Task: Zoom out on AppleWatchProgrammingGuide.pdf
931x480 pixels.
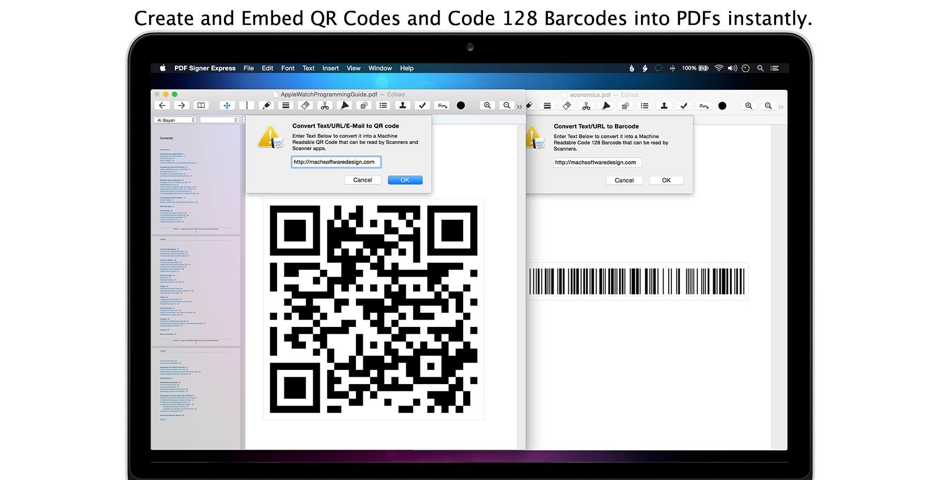Action: pos(507,106)
